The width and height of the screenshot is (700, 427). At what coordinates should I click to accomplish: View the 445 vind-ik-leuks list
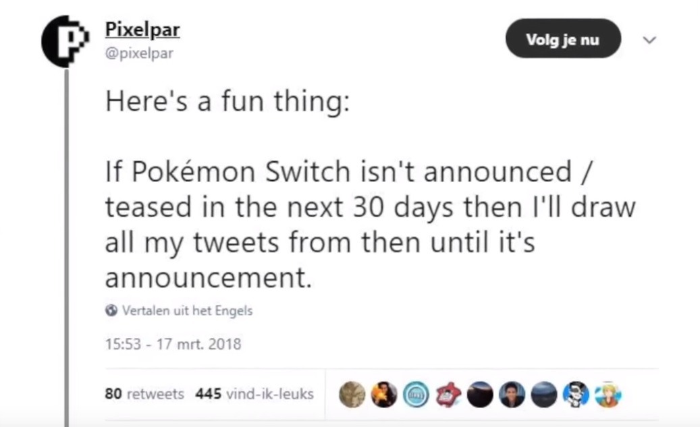pos(254,394)
